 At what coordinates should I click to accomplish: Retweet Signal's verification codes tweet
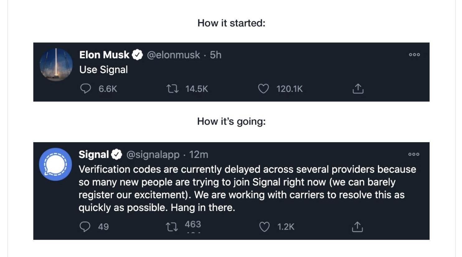point(172,227)
